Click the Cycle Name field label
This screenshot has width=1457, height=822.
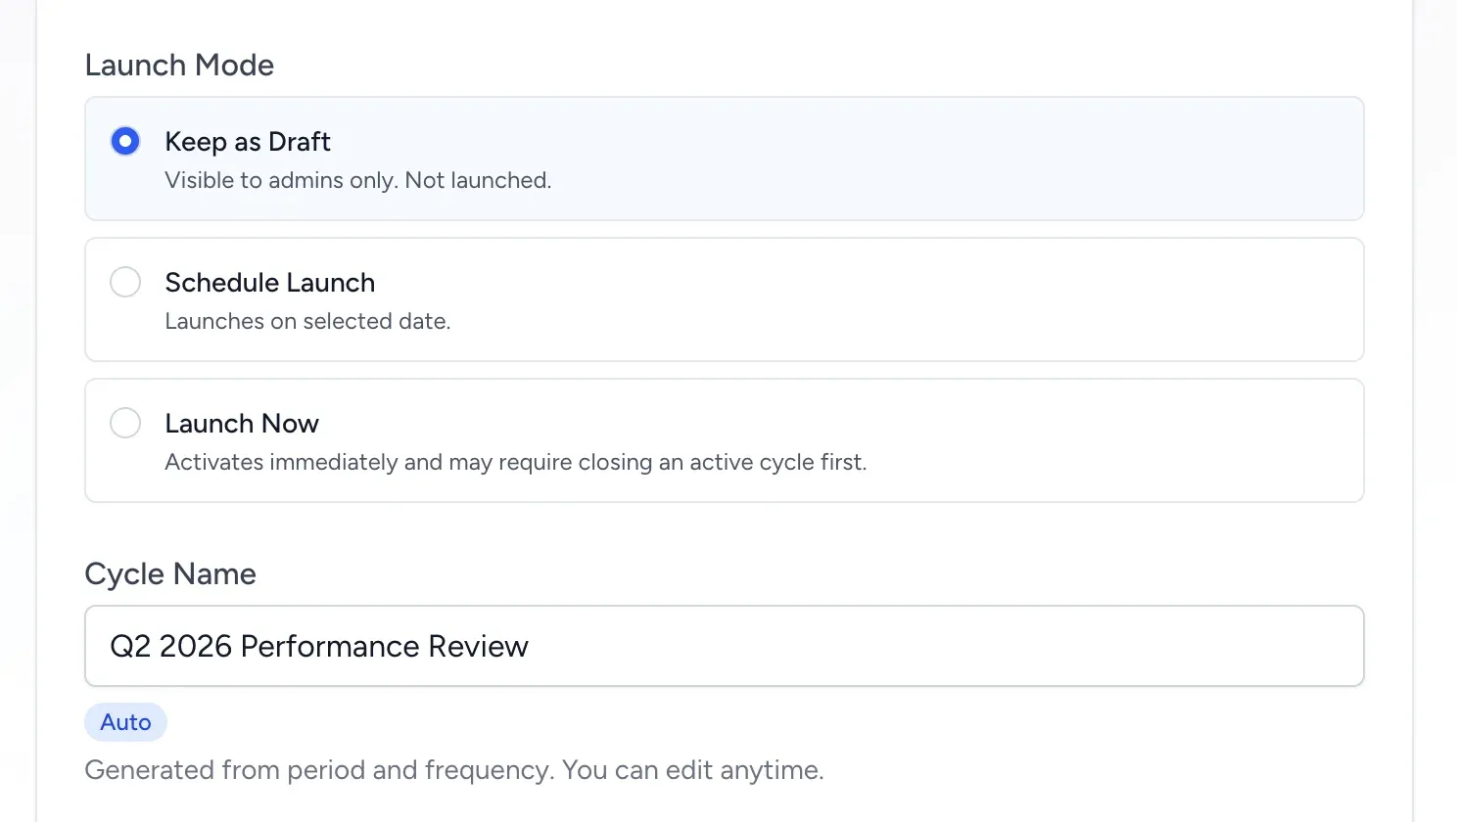170,573
